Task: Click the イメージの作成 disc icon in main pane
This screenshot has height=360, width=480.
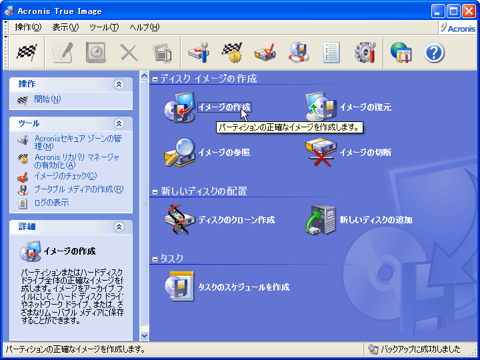Action: pos(179,107)
